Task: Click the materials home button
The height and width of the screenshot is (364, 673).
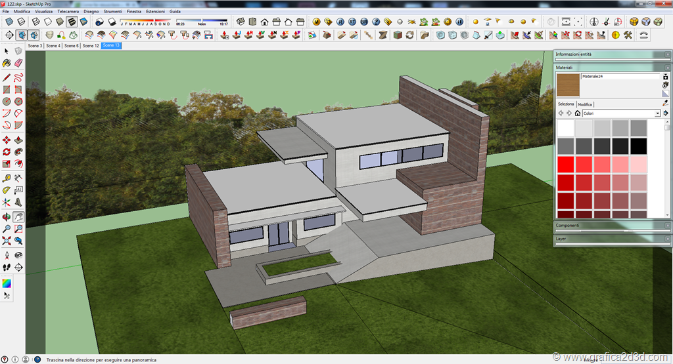Action: click(578, 113)
